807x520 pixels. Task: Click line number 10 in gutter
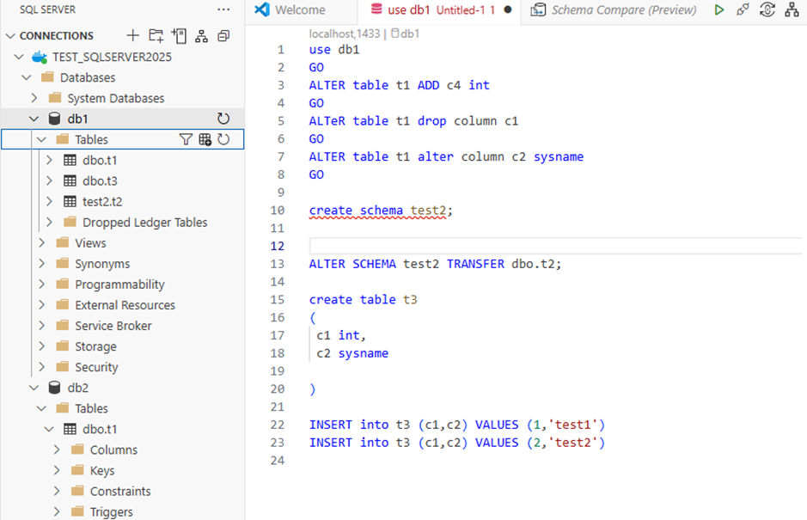[277, 210]
